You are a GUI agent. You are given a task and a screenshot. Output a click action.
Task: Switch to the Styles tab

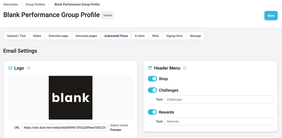pyautogui.click(x=37, y=36)
